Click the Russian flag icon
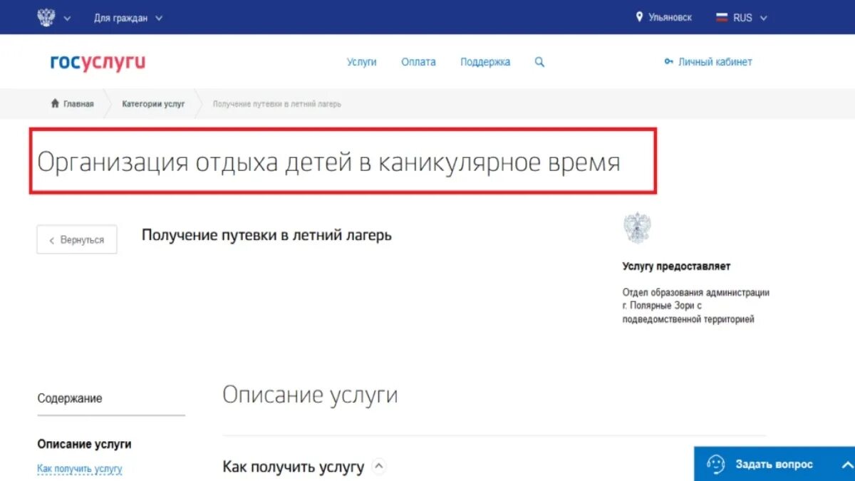Viewport: 855px width, 481px height. (x=722, y=18)
